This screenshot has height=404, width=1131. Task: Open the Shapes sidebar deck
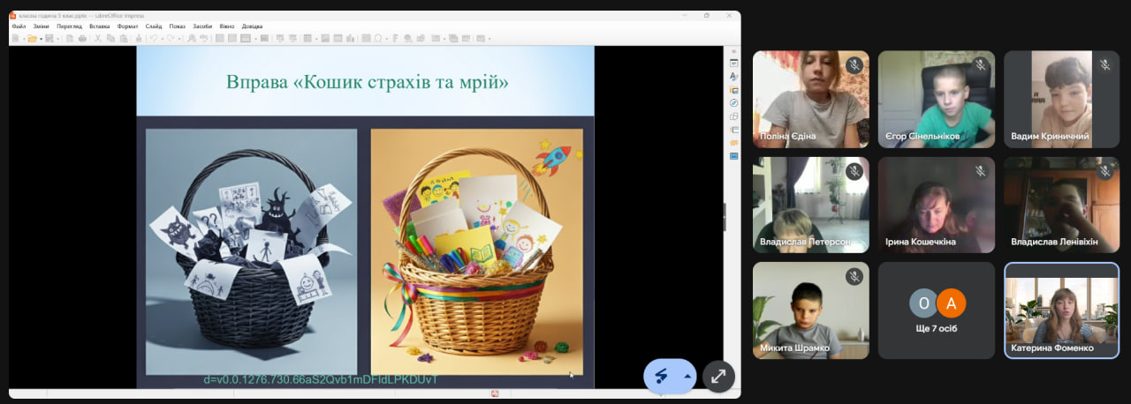(733, 116)
